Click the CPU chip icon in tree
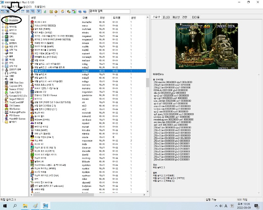Image resolution: width=263 pixels, height=210 pixels. pyautogui.click(x=7, y=37)
